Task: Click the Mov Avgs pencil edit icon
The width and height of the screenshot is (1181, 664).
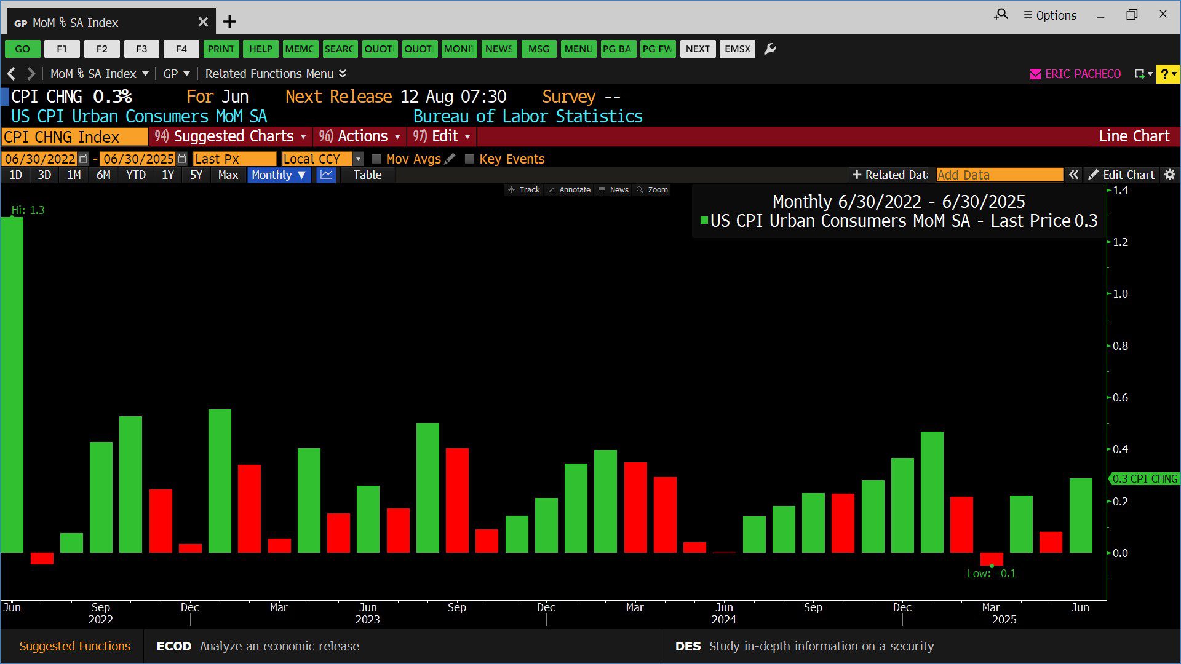Action: pyautogui.click(x=450, y=159)
